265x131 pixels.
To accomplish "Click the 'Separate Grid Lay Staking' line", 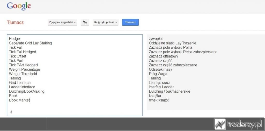I will [x=31, y=43].
